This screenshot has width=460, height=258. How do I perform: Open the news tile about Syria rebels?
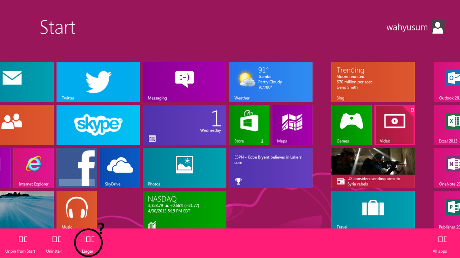(373, 168)
